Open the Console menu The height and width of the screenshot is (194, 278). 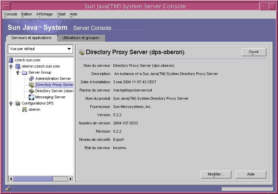(x=11, y=14)
